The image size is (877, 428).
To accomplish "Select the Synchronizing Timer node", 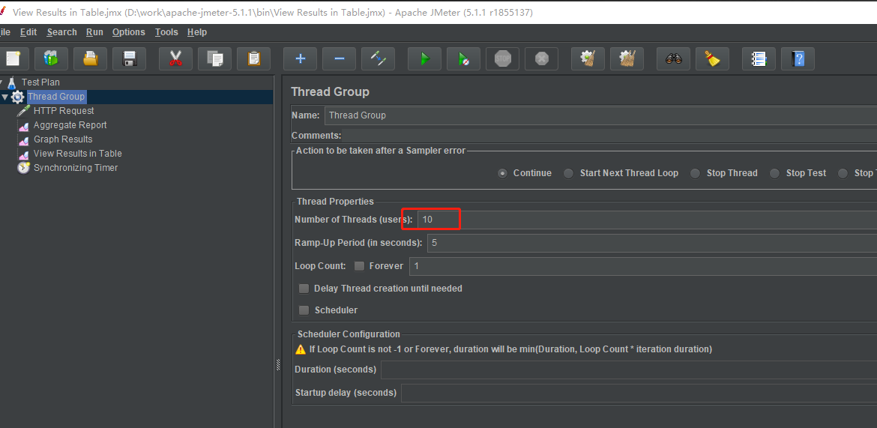I will pyautogui.click(x=76, y=167).
